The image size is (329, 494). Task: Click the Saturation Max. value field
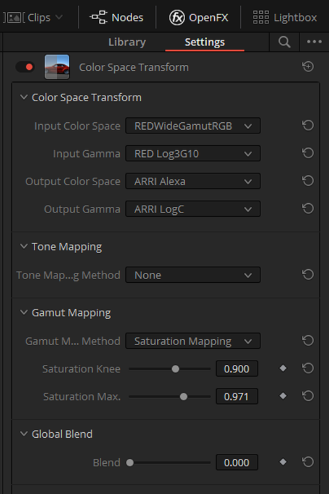pyautogui.click(x=237, y=396)
